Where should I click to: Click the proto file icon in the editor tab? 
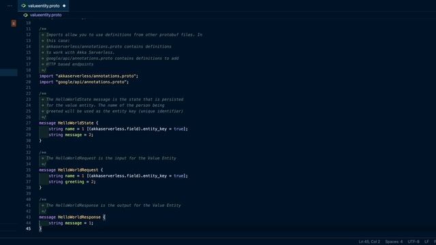coord(24,5)
